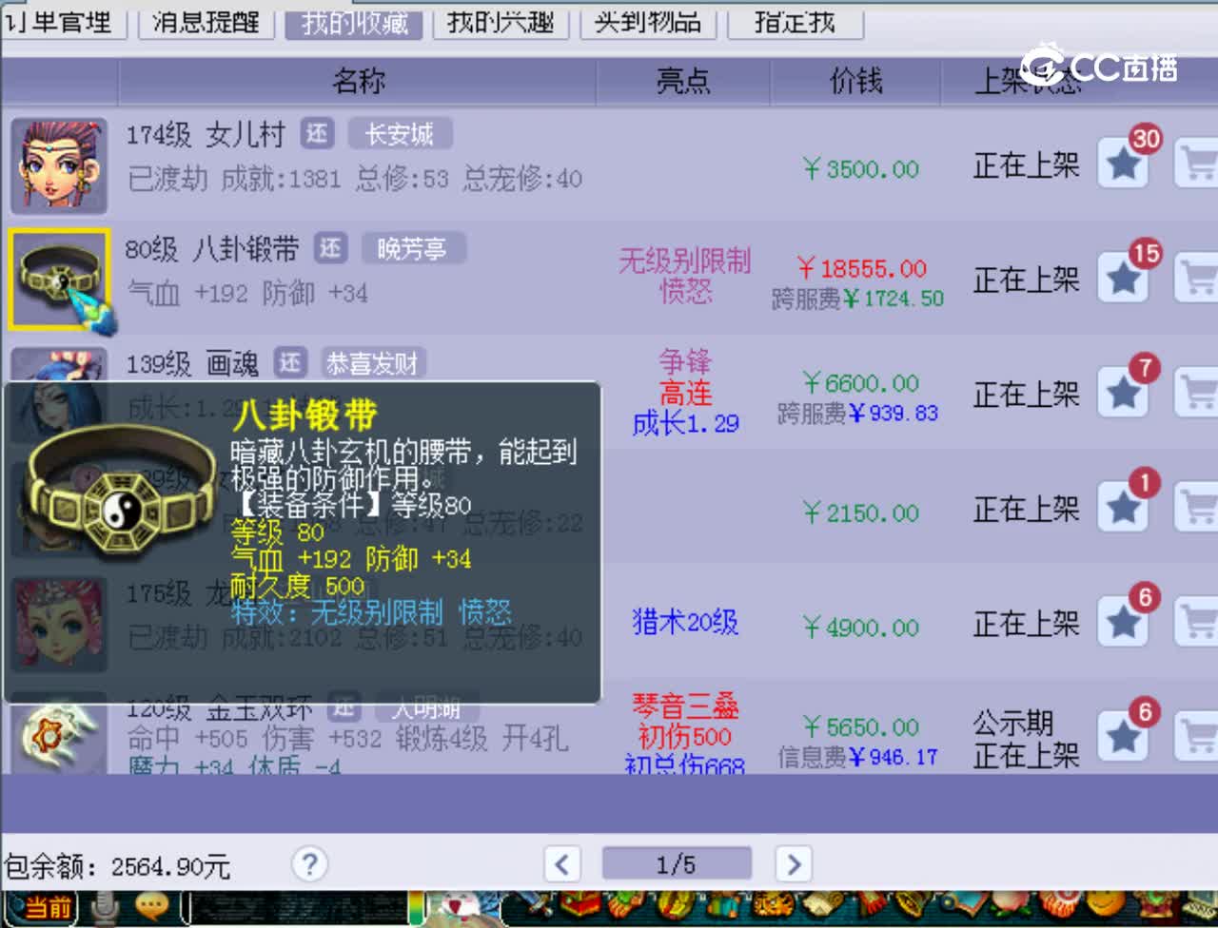Viewport: 1218px width, 928px height.
Task: Click favorite star on ¥2150.00 row
Action: pyautogui.click(x=1123, y=508)
